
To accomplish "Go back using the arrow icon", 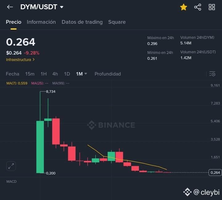I will (10, 7).
